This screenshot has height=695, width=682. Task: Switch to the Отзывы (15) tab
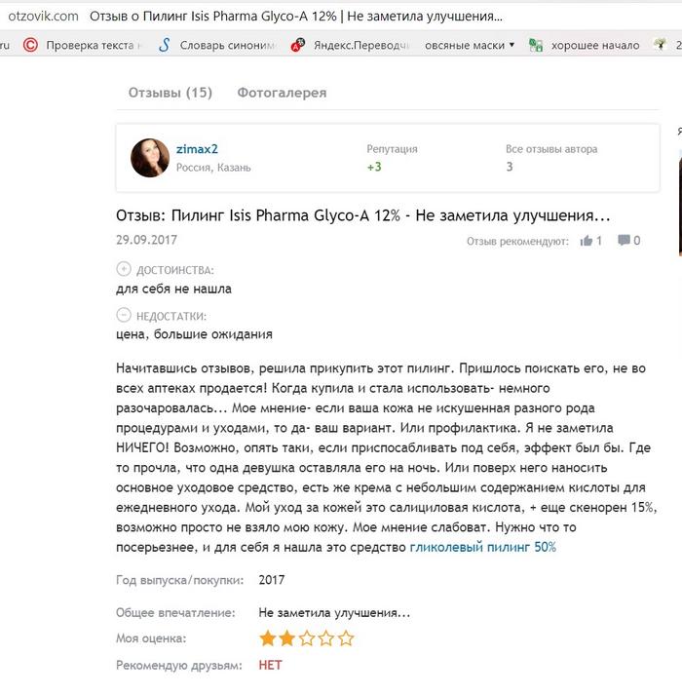click(x=170, y=93)
